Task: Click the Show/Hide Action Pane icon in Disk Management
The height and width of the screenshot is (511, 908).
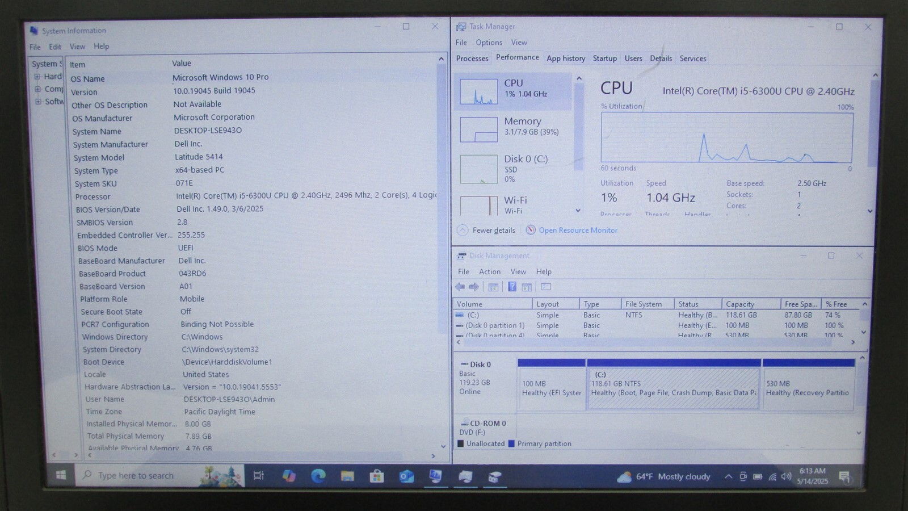Action: pyautogui.click(x=527, y=287)
